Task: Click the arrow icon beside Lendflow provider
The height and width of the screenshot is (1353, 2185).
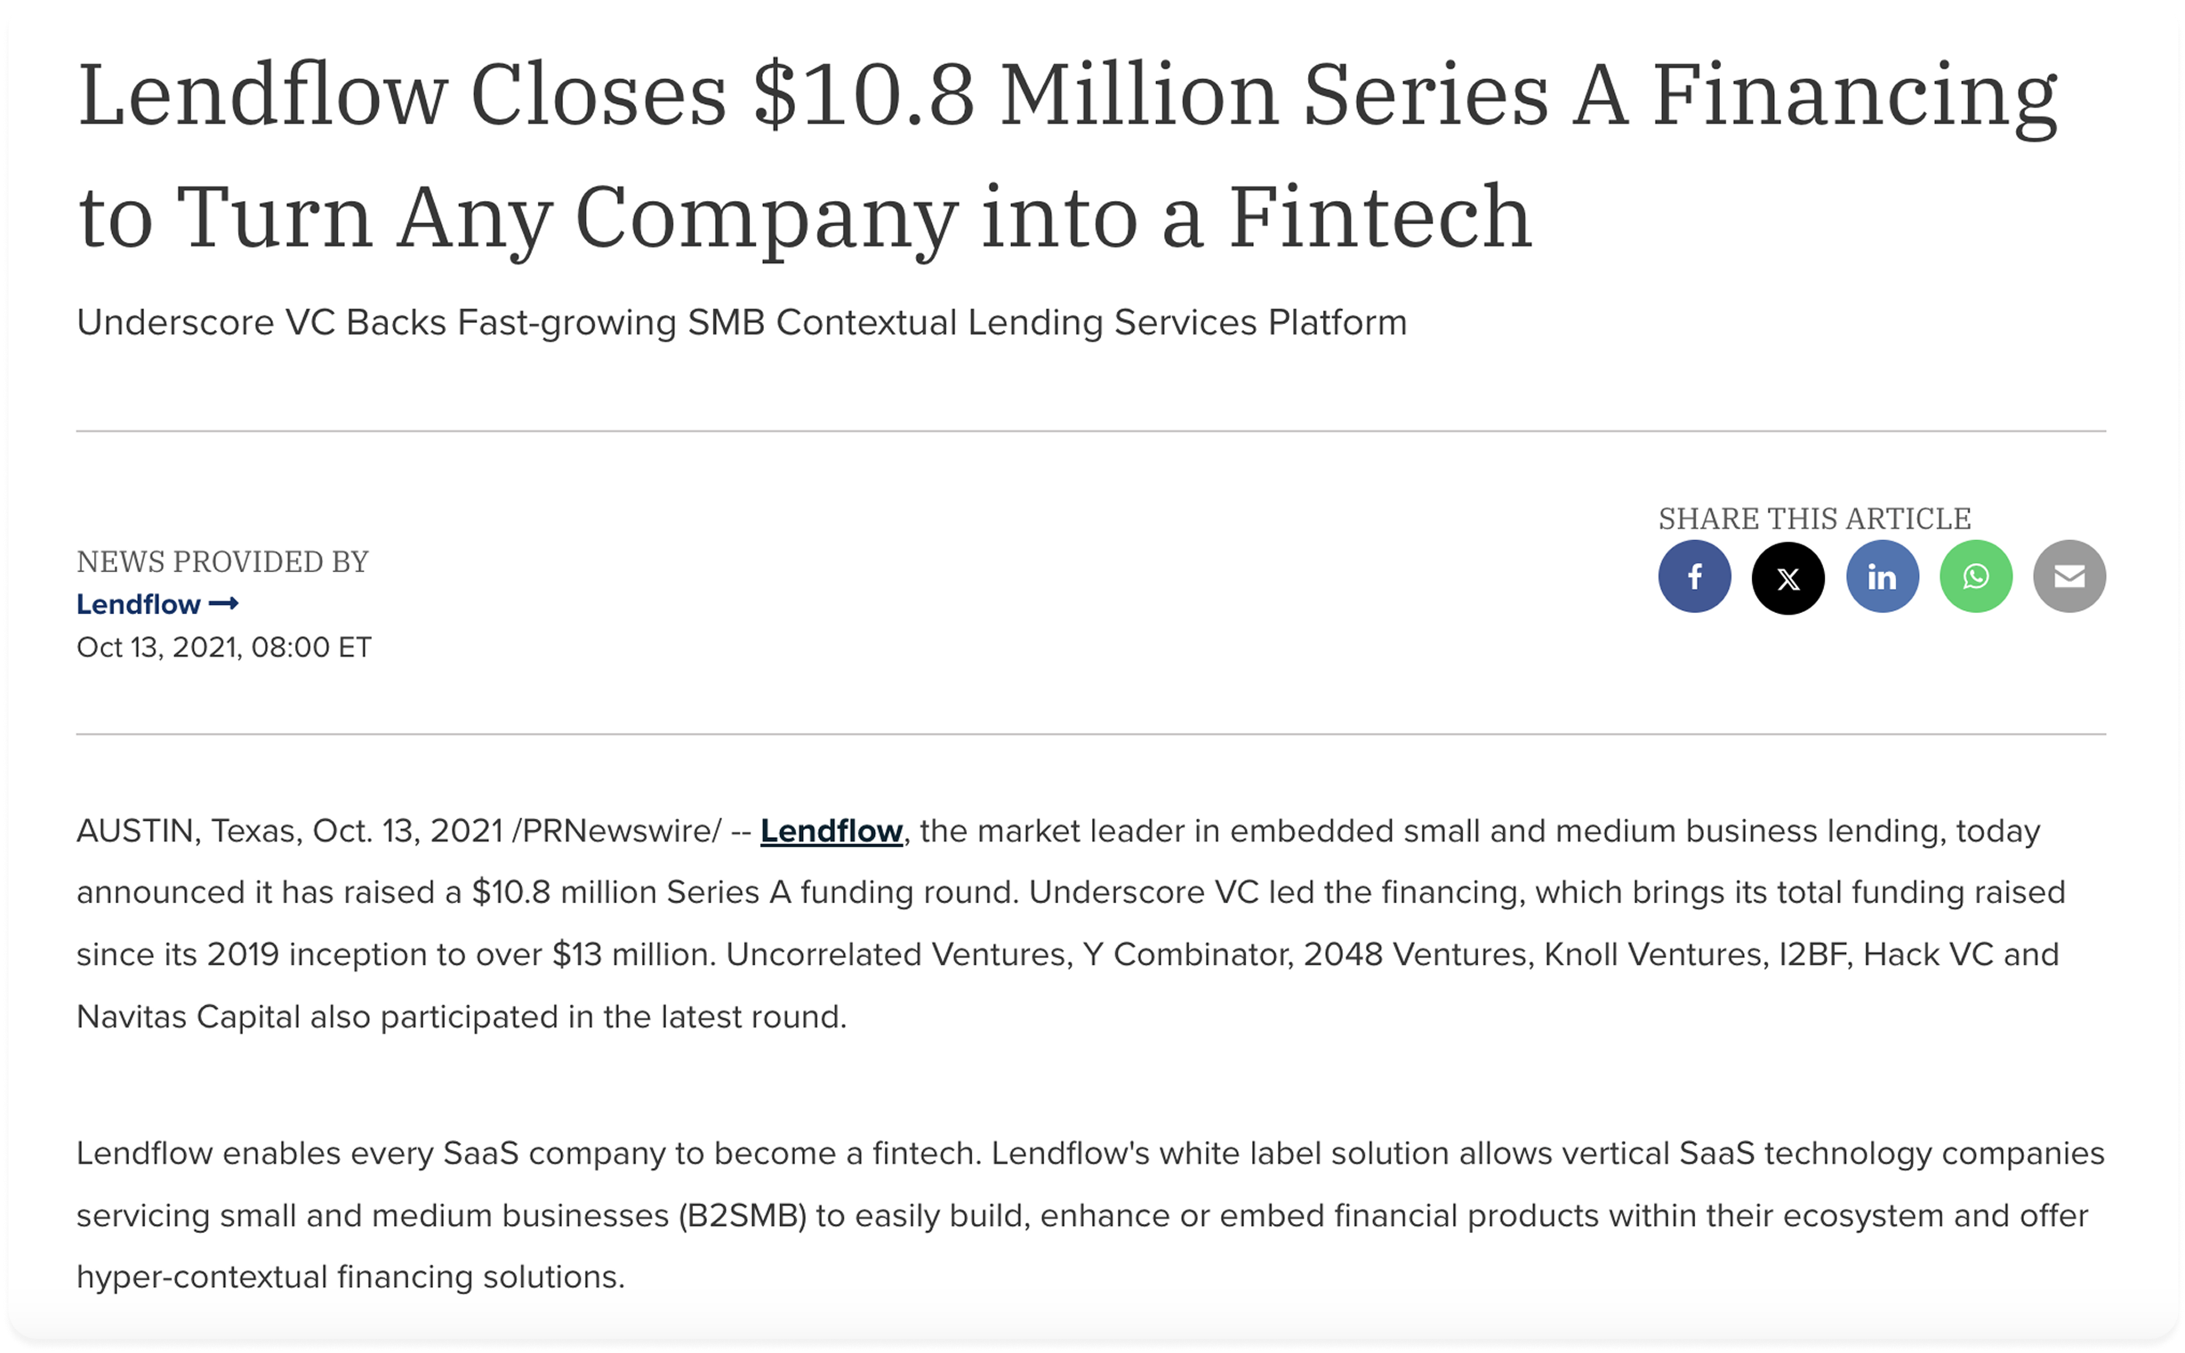Action: (223, 604)
